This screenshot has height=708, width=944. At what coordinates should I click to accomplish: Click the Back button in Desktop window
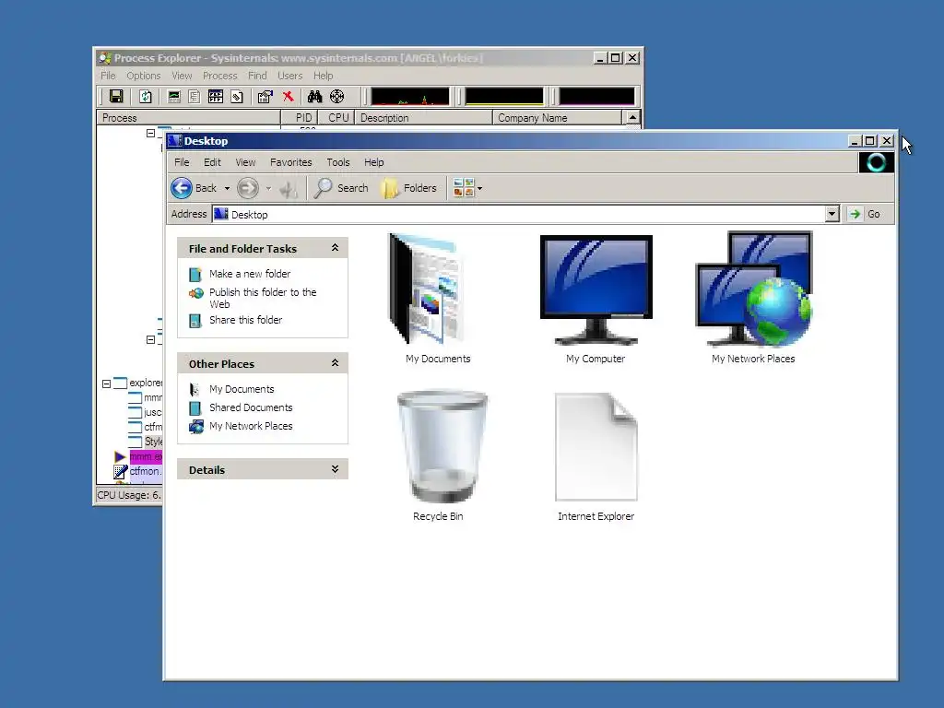pyautogui.click(x=194, y=188)
